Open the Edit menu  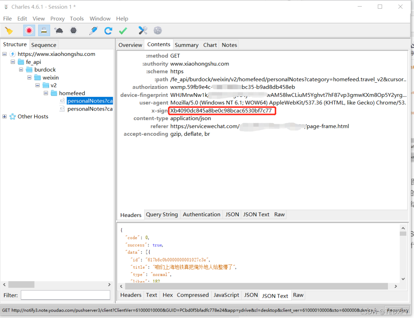[22, 18]
